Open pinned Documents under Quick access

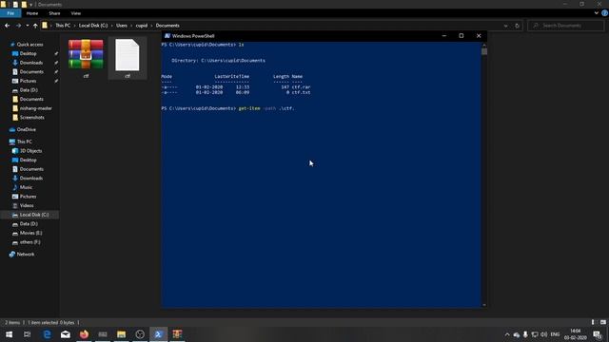click(x=31, y=72)
